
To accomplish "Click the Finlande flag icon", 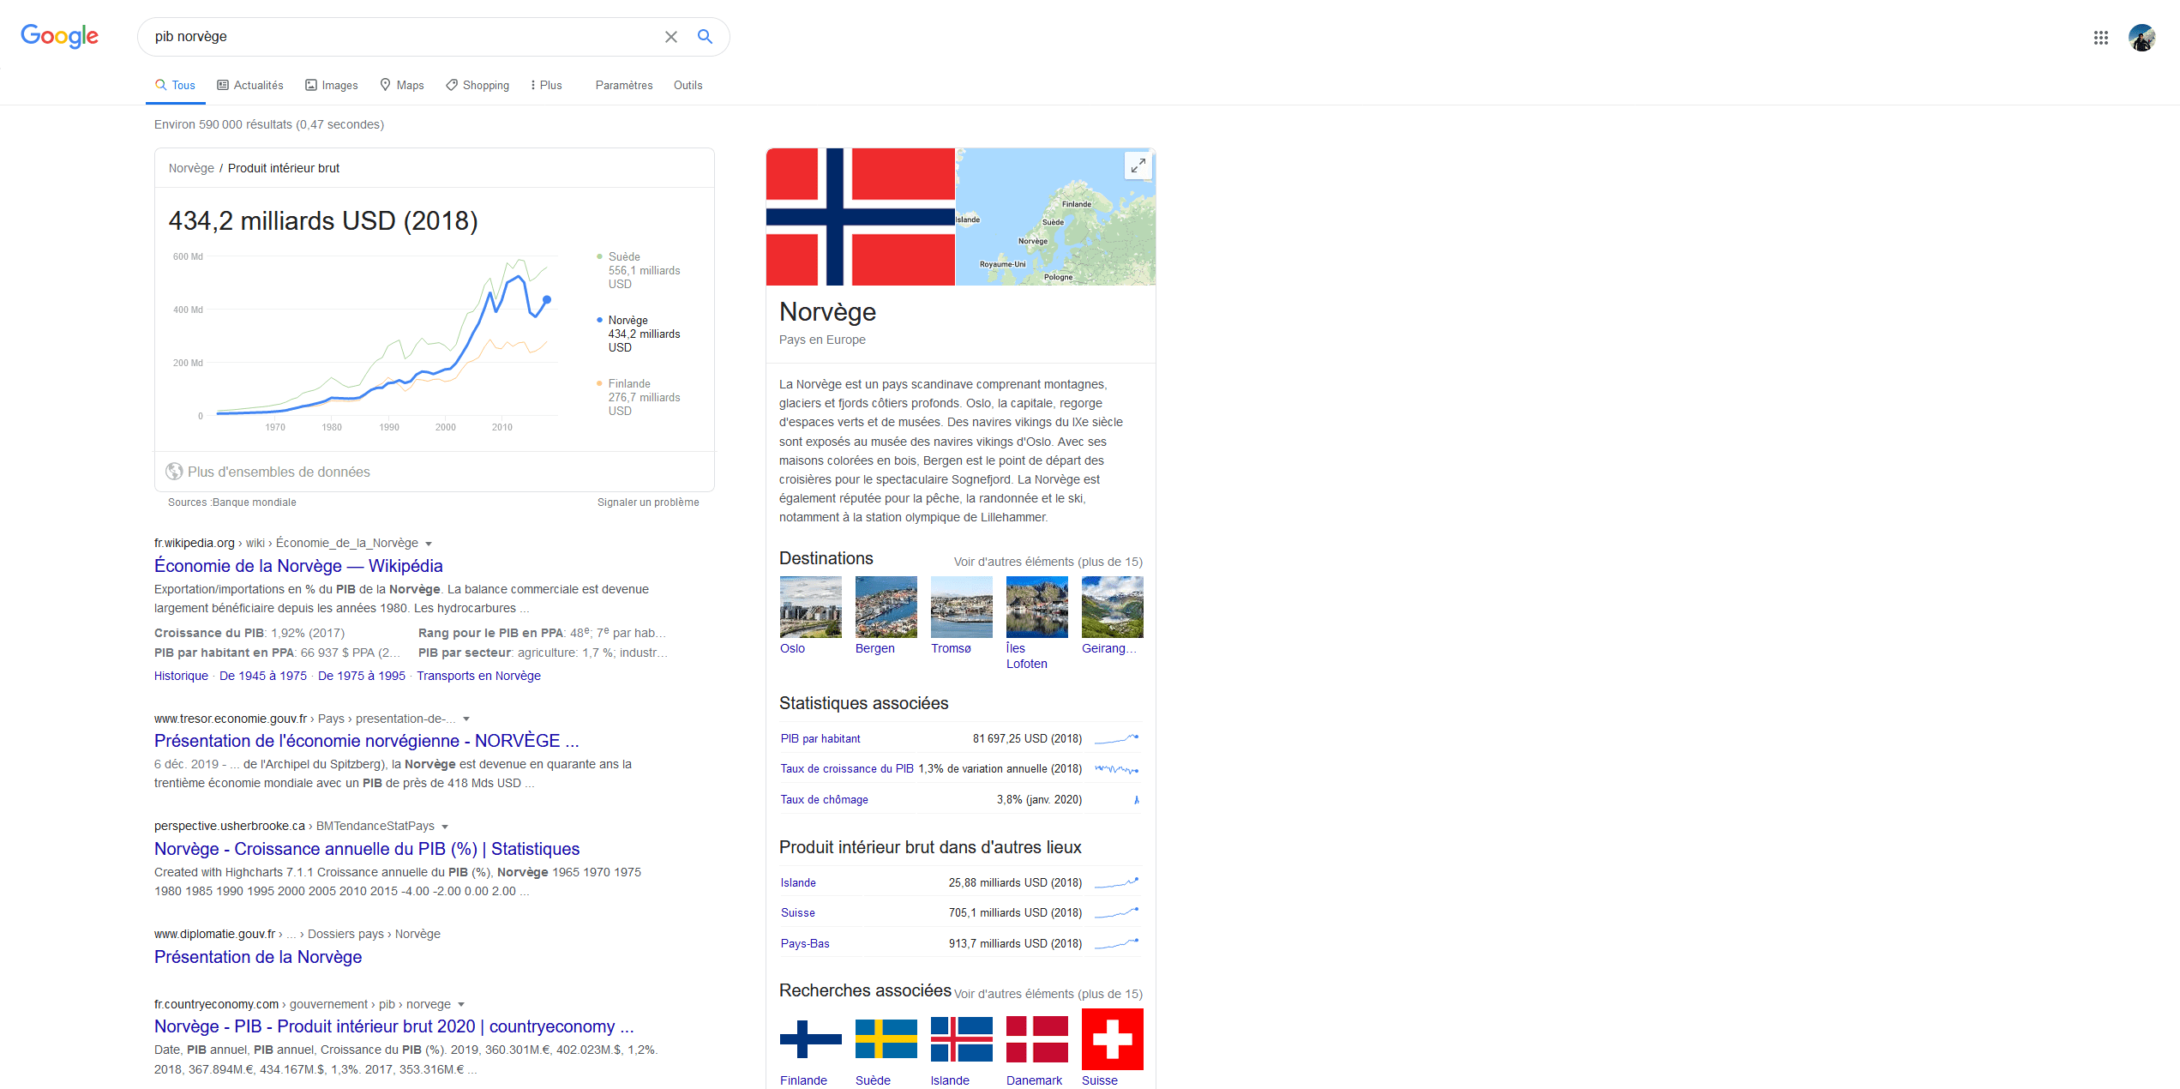I will (x=811, y=1039).
